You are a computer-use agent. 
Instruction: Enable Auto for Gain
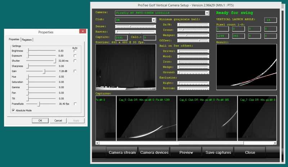[x=75, y=71]
